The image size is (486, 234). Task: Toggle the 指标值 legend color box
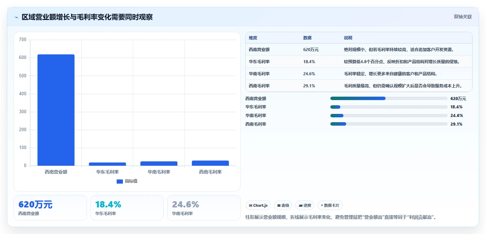[x=120, y=182]
